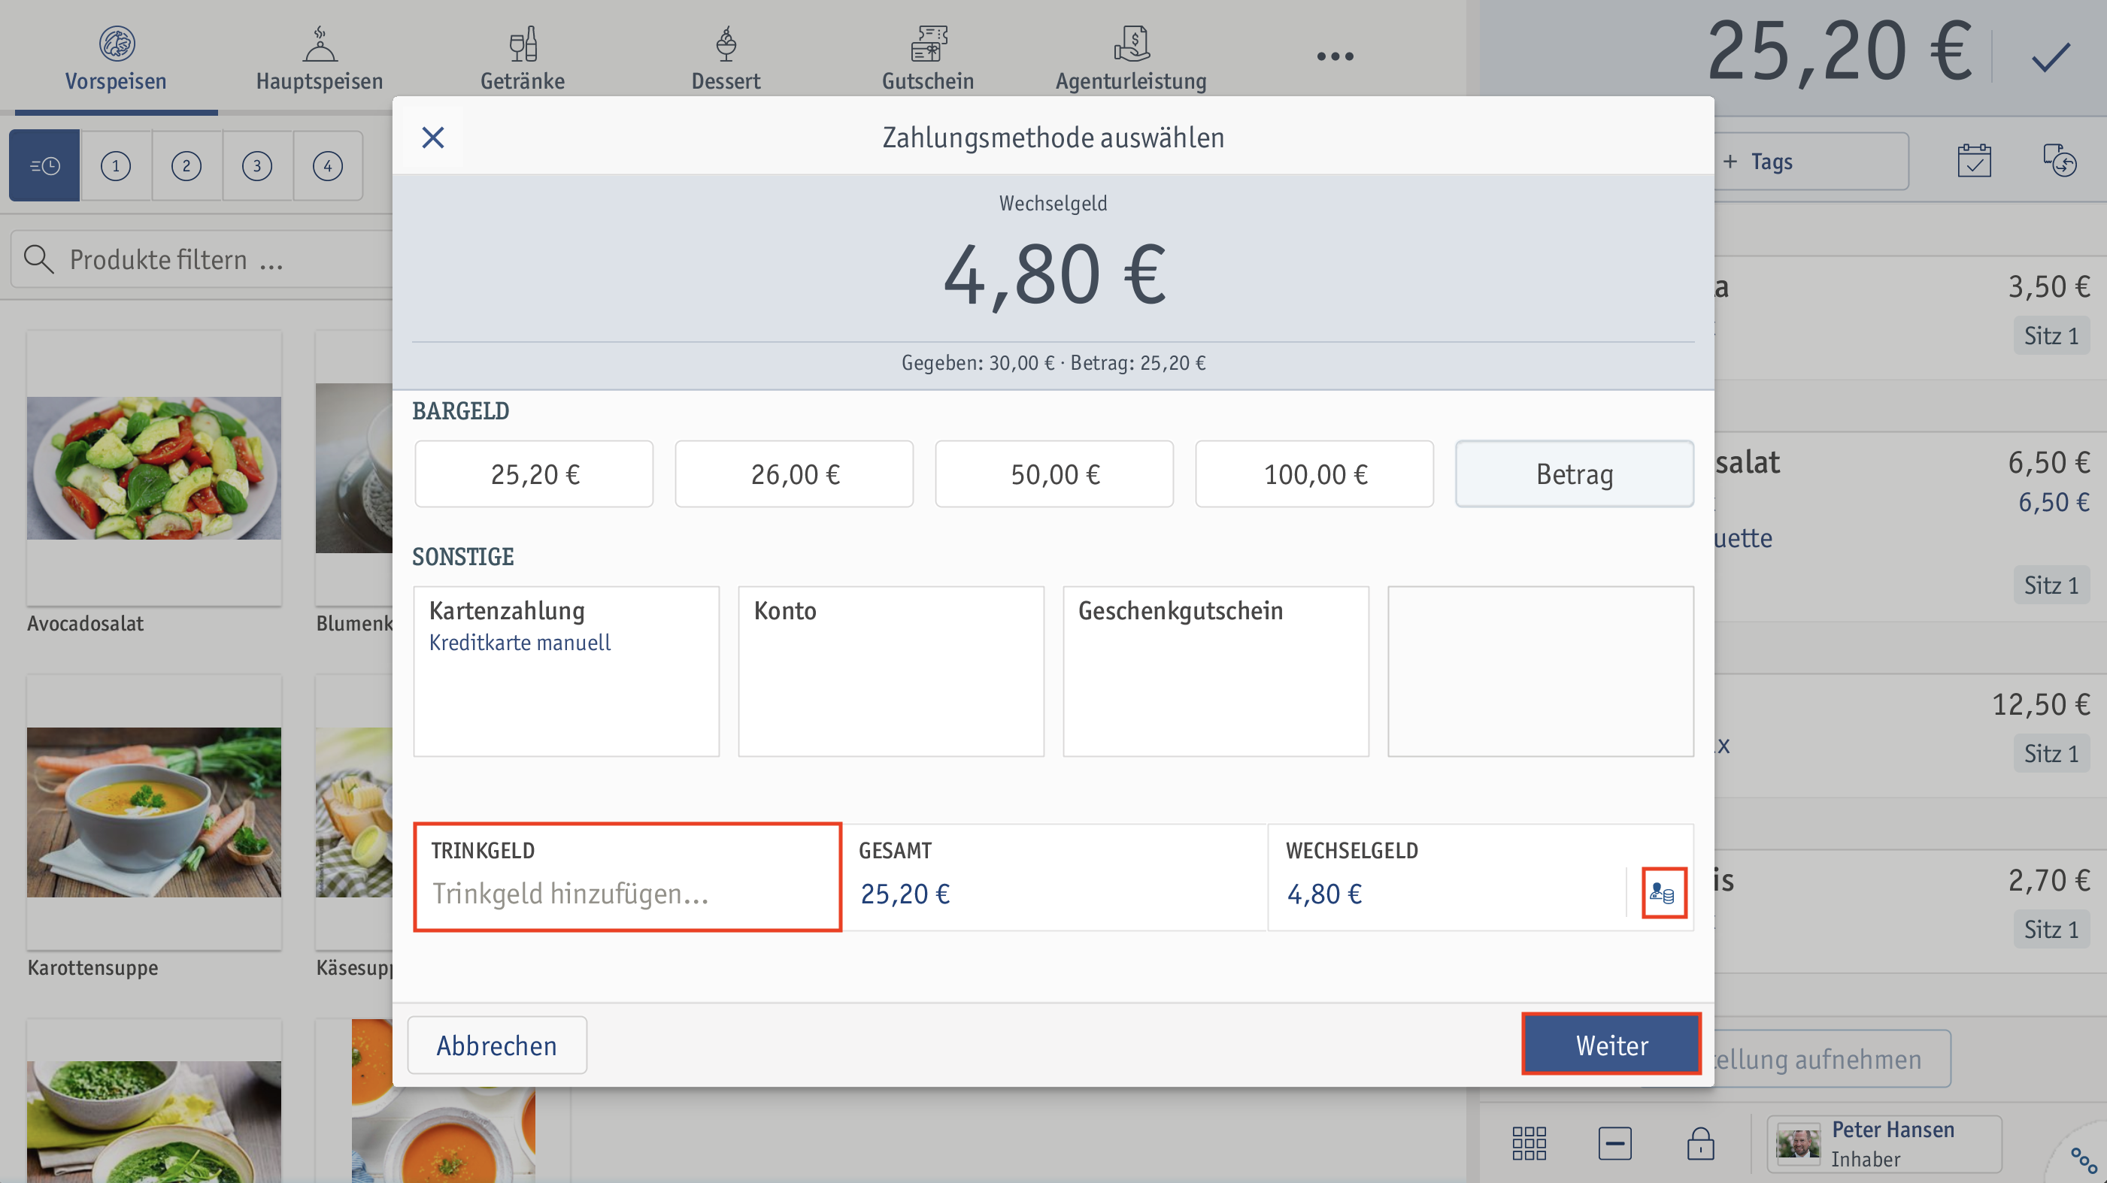The image size is (2107, 1183).
Task: Click the Trinkgeld hinzufügen field
Action: [x=627, y=876]
